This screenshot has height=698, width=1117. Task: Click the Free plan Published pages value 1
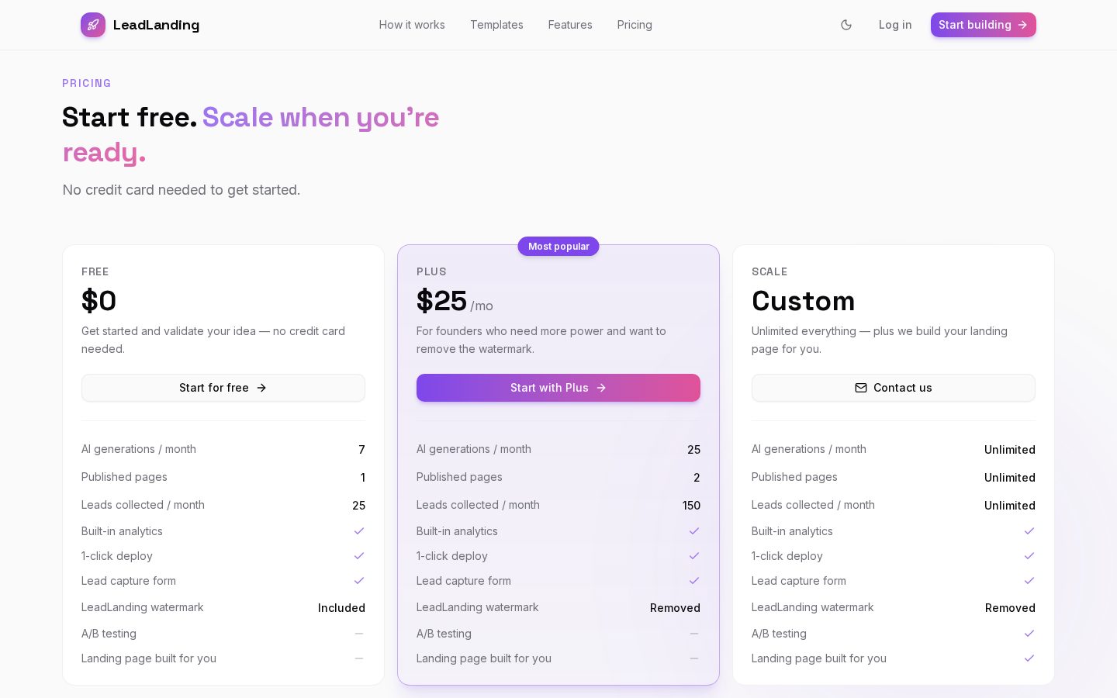[x=362, y=478]
